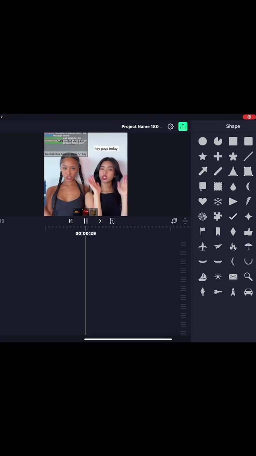Image resolution: width=256 pixels, height=456 pixels.
Task: Select the laurel wreath shape
Action: point(248,262)
